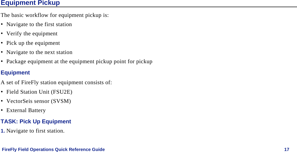Screen dimensions: 297x152
Task: Click the SVSM abbreviation in parentheses
Action: click(x=61, y=101)
